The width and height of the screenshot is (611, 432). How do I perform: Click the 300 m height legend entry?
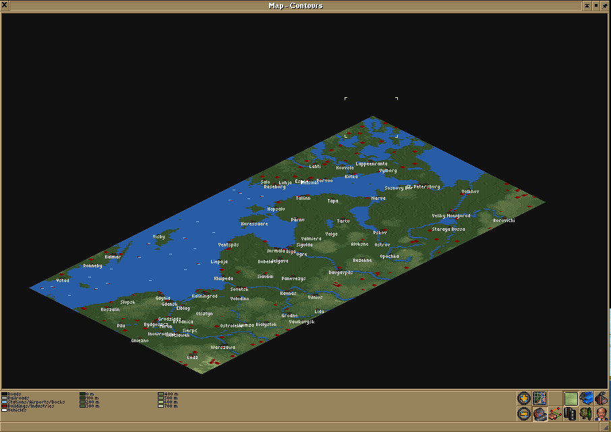click(x=89, y=406)
